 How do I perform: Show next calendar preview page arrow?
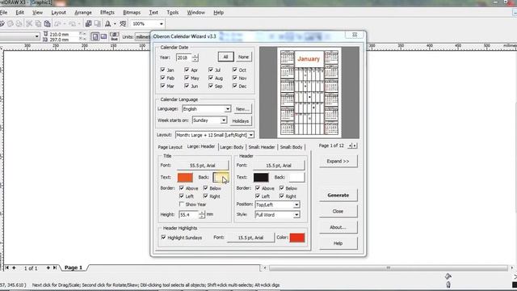(x=355, y=145)
